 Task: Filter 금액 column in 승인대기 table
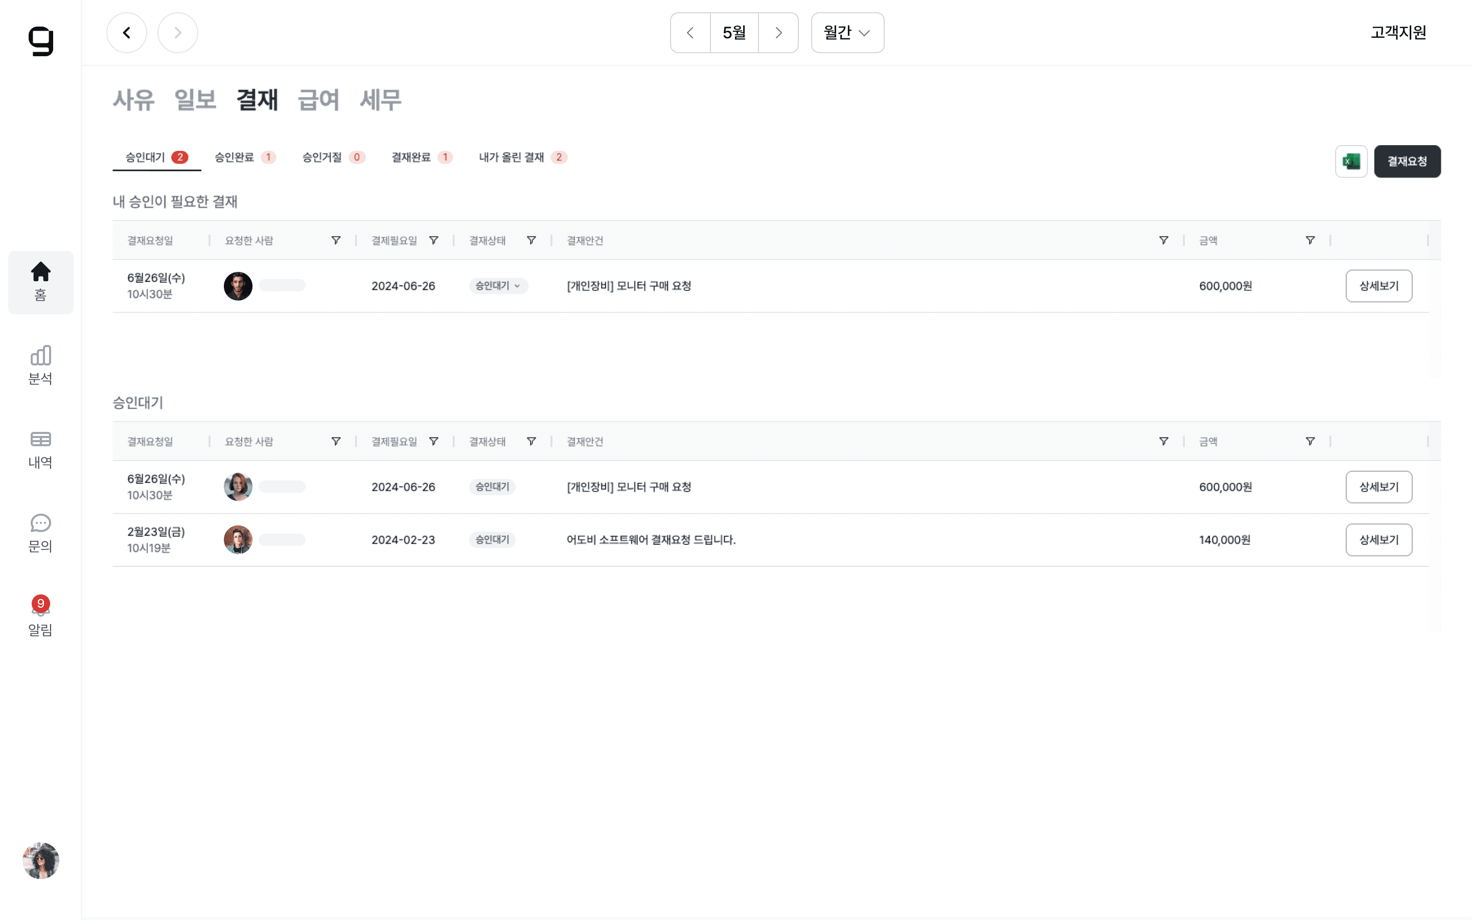[1309, 441]
